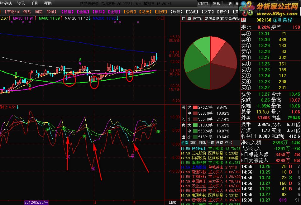Viewport: 301px width, 205px height.
Task: Switch to the 单 tab
Action: click(x=189, y=19)
